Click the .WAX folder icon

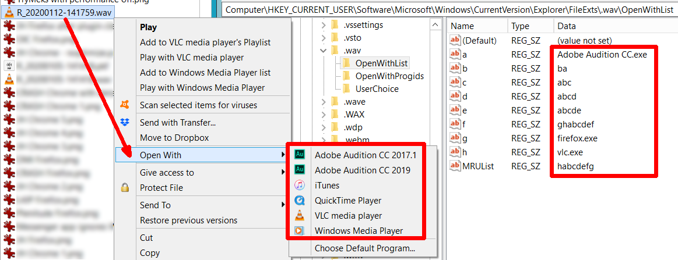tap(334, 115)
